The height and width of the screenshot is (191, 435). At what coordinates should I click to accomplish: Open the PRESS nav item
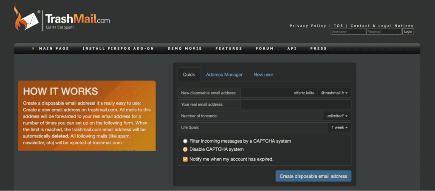319,48
